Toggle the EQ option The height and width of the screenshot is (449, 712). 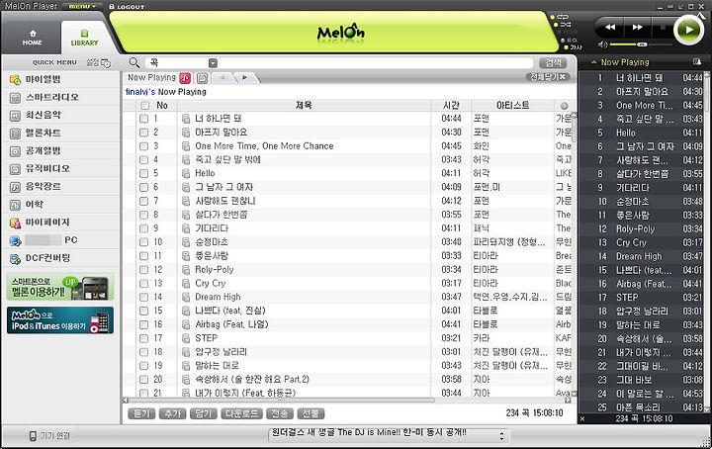click(570, 40)
